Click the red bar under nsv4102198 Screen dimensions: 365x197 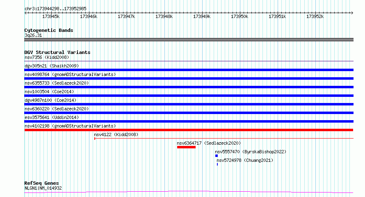[x=189, y=130]
